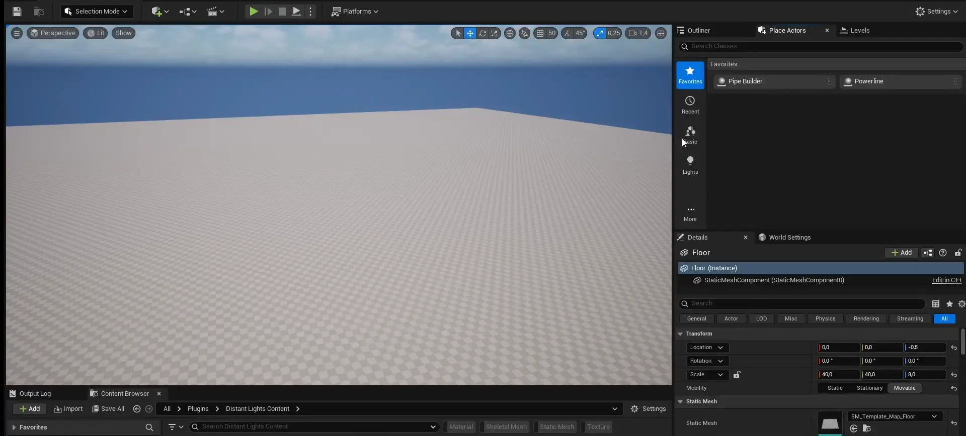Image resolution: width=966 pixels, height=436 pixels.
Task: Open the play options three-dot menu
Action: click(310, 11)
